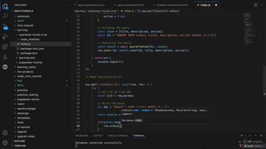Click unsaved dot on index.js tab
This screenshot has width=266, height=149.
pos(216,5)
